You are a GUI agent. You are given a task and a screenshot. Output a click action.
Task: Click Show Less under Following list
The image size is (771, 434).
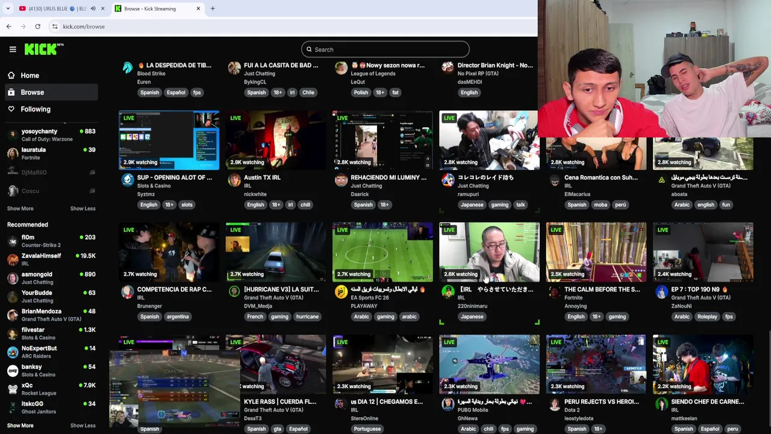83,209
